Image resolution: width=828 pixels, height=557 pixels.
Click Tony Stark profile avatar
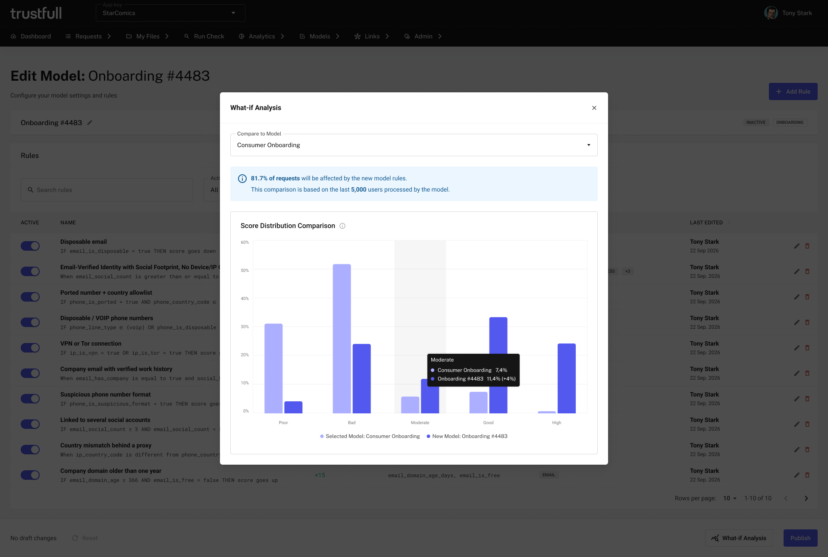(771, 13)
